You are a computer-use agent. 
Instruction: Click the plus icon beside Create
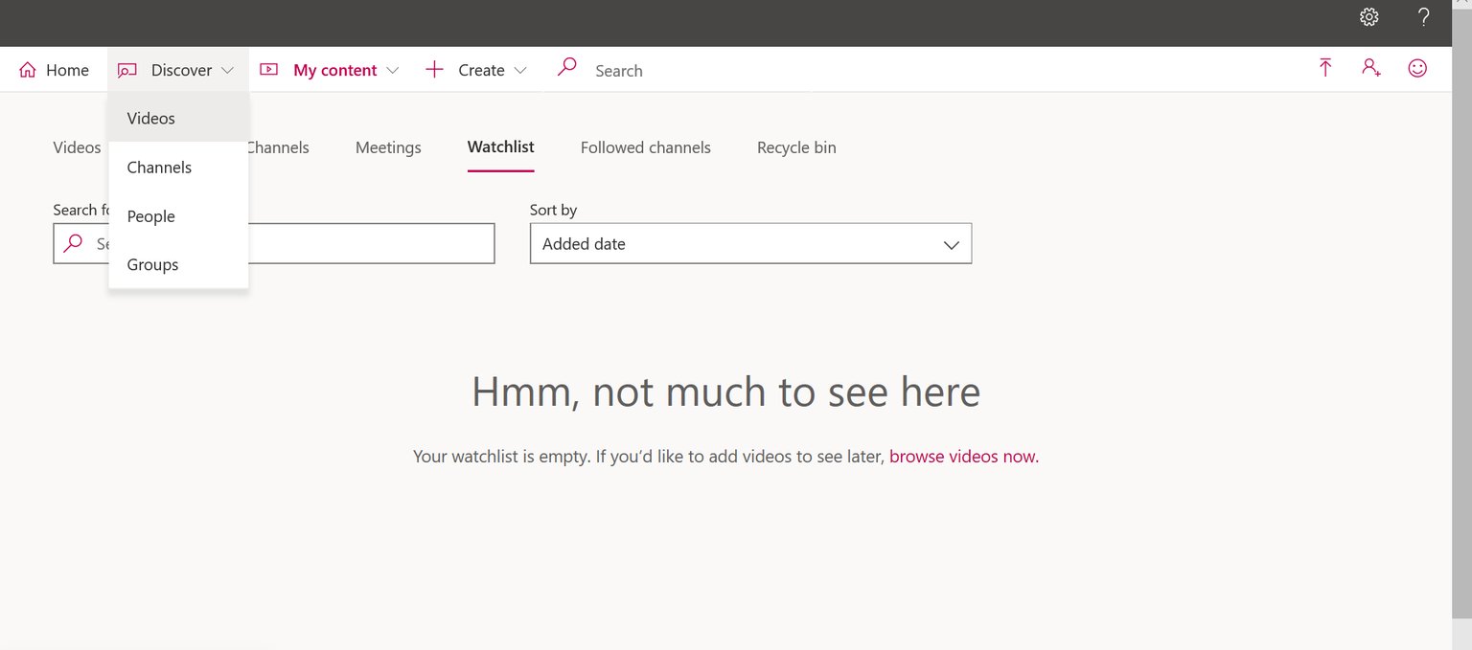(434, 70)
